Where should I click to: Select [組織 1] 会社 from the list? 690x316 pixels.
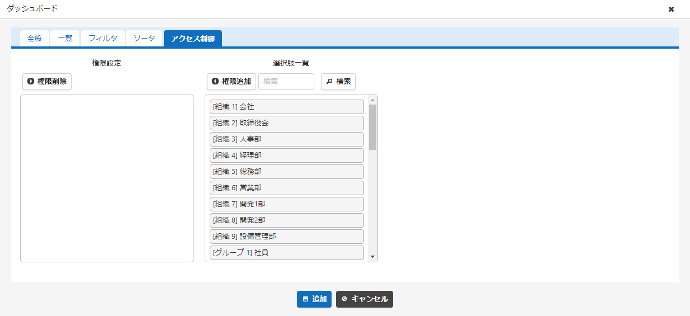pos(287,106)
